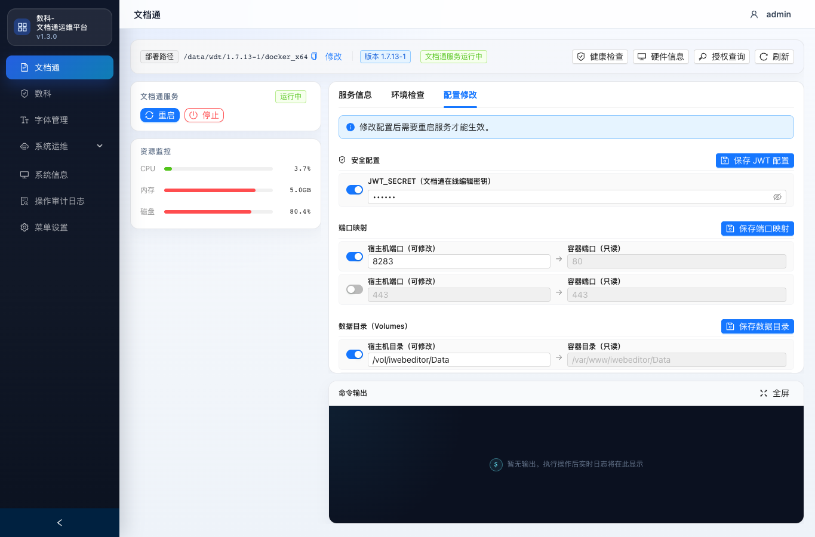Copy deployment path using copy icon

(314, 56)
